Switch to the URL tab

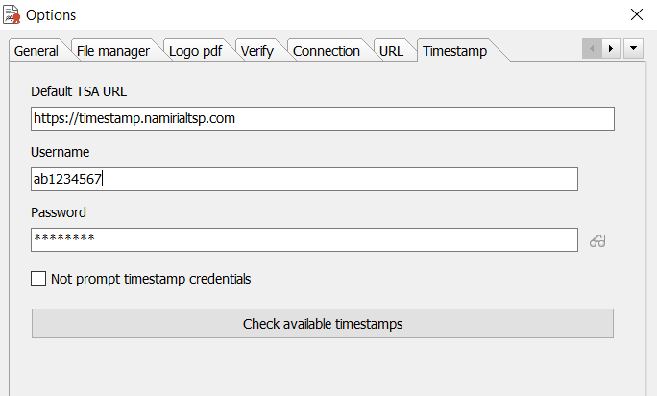click(x=391, y=51)
